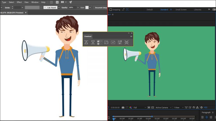
Task: Enable the Snapping checkbox in After Effects
Action: (x=111, y=10)
